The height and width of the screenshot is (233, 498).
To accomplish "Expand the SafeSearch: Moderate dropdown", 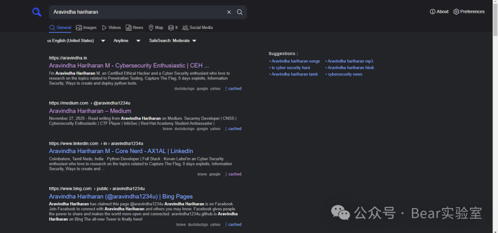I will (x=172, y=41).
